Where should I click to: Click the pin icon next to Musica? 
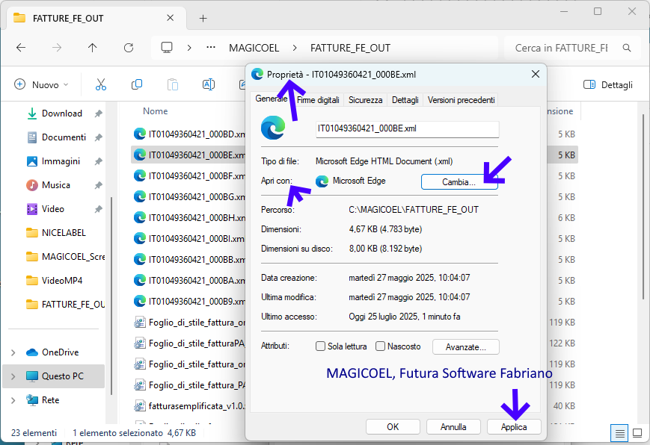pos(98,185)
